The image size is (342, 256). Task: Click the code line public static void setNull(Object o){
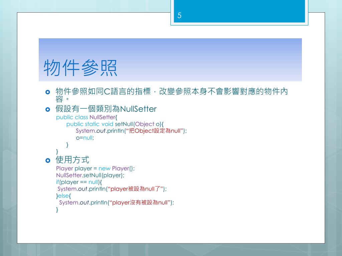tap(115, 124)
